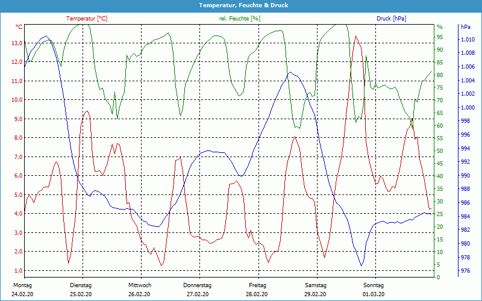
Task: Select the Donnerstag day label
Action: 198,285
